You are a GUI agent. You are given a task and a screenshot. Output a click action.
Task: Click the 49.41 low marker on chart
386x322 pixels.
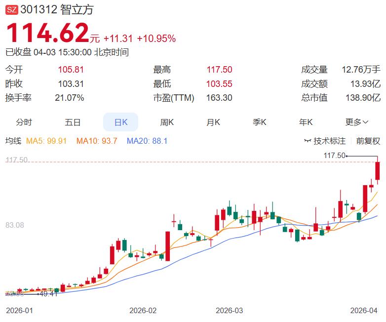point(48,294)
